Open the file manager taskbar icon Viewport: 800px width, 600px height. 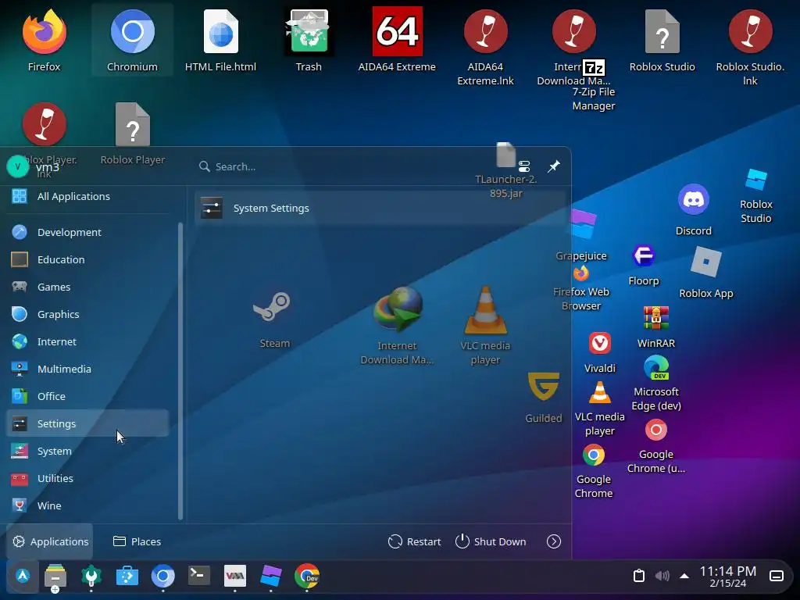coord(55,576)
